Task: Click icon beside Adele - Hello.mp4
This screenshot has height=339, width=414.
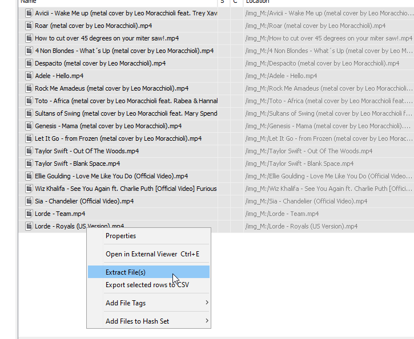Action: tap(29, 76)
